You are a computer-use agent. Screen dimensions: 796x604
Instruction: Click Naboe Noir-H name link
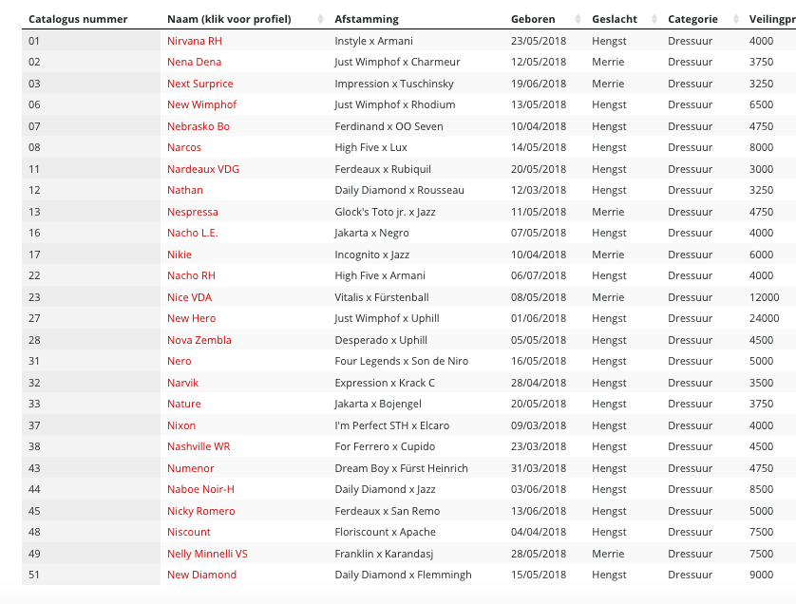click(200, 489)
